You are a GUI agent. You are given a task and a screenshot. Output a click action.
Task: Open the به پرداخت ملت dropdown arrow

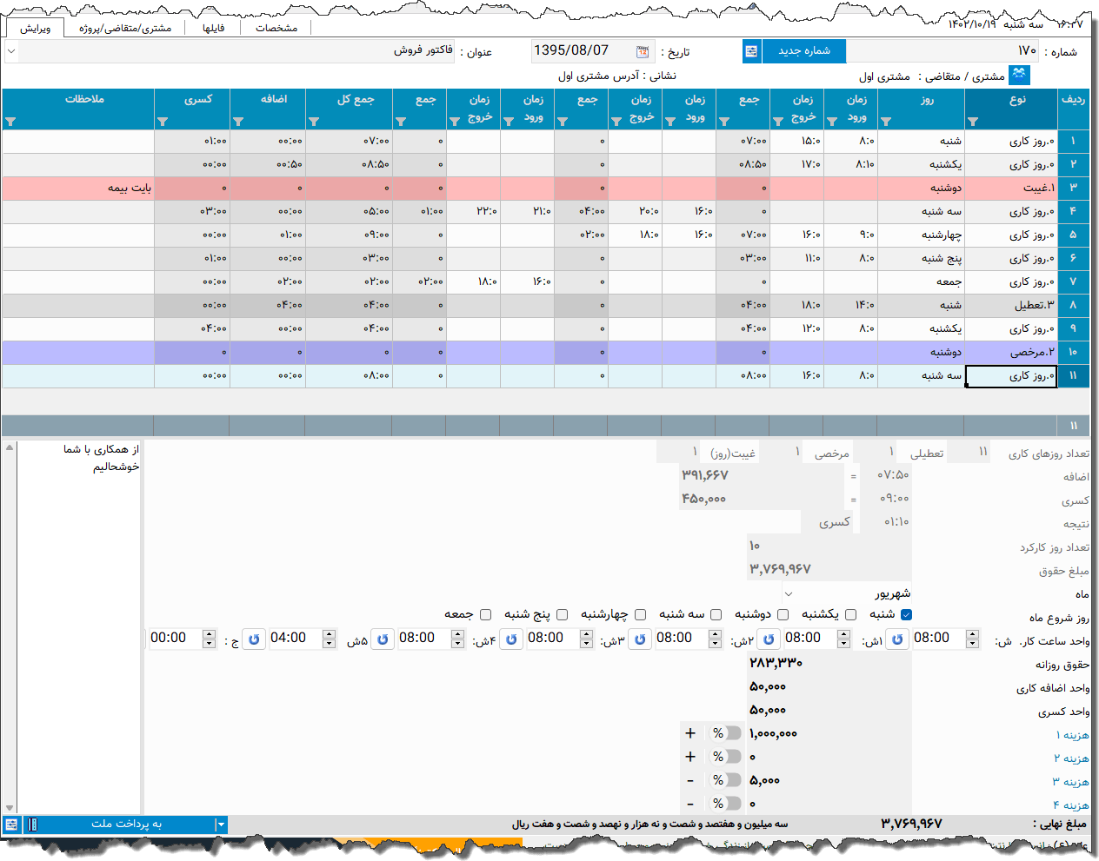[221, 825]
